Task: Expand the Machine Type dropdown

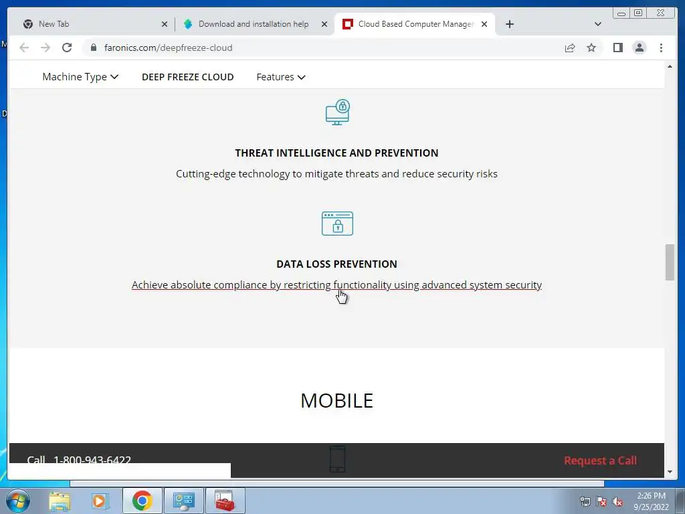Action: (80, 77)
